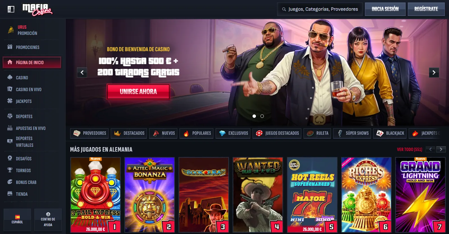The width and height of the screenshot is (449, 234).
Task: Open Deportes ball icon
Action: click(x=10, y=116)
